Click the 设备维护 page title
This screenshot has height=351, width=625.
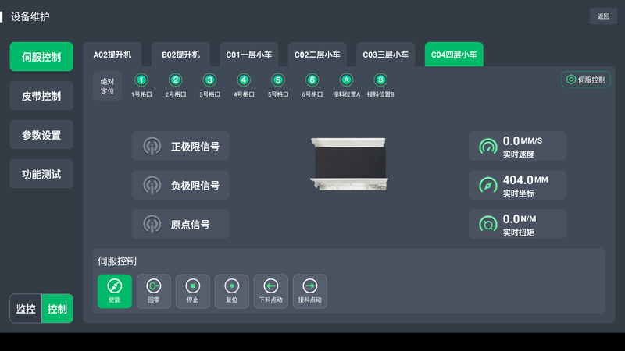[30, 16]
